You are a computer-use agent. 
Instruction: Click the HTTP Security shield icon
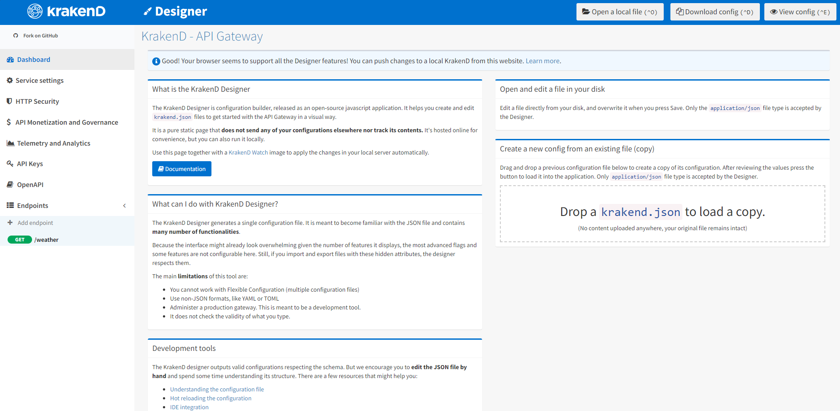tap(9, 101)
